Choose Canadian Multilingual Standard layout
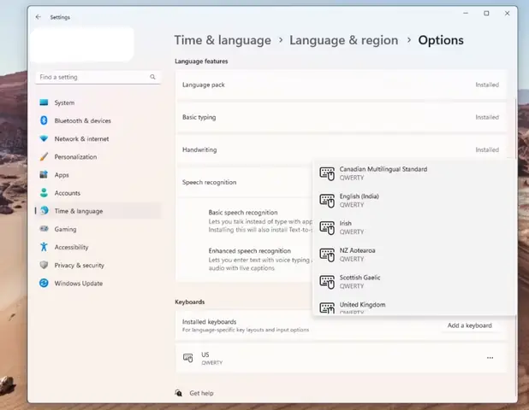529x410 pixels. [x=414, y=173]
